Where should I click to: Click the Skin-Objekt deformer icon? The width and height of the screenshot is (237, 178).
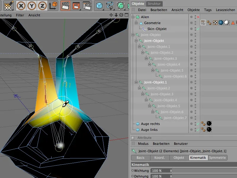pyautogui.click(x=144, y=29)
